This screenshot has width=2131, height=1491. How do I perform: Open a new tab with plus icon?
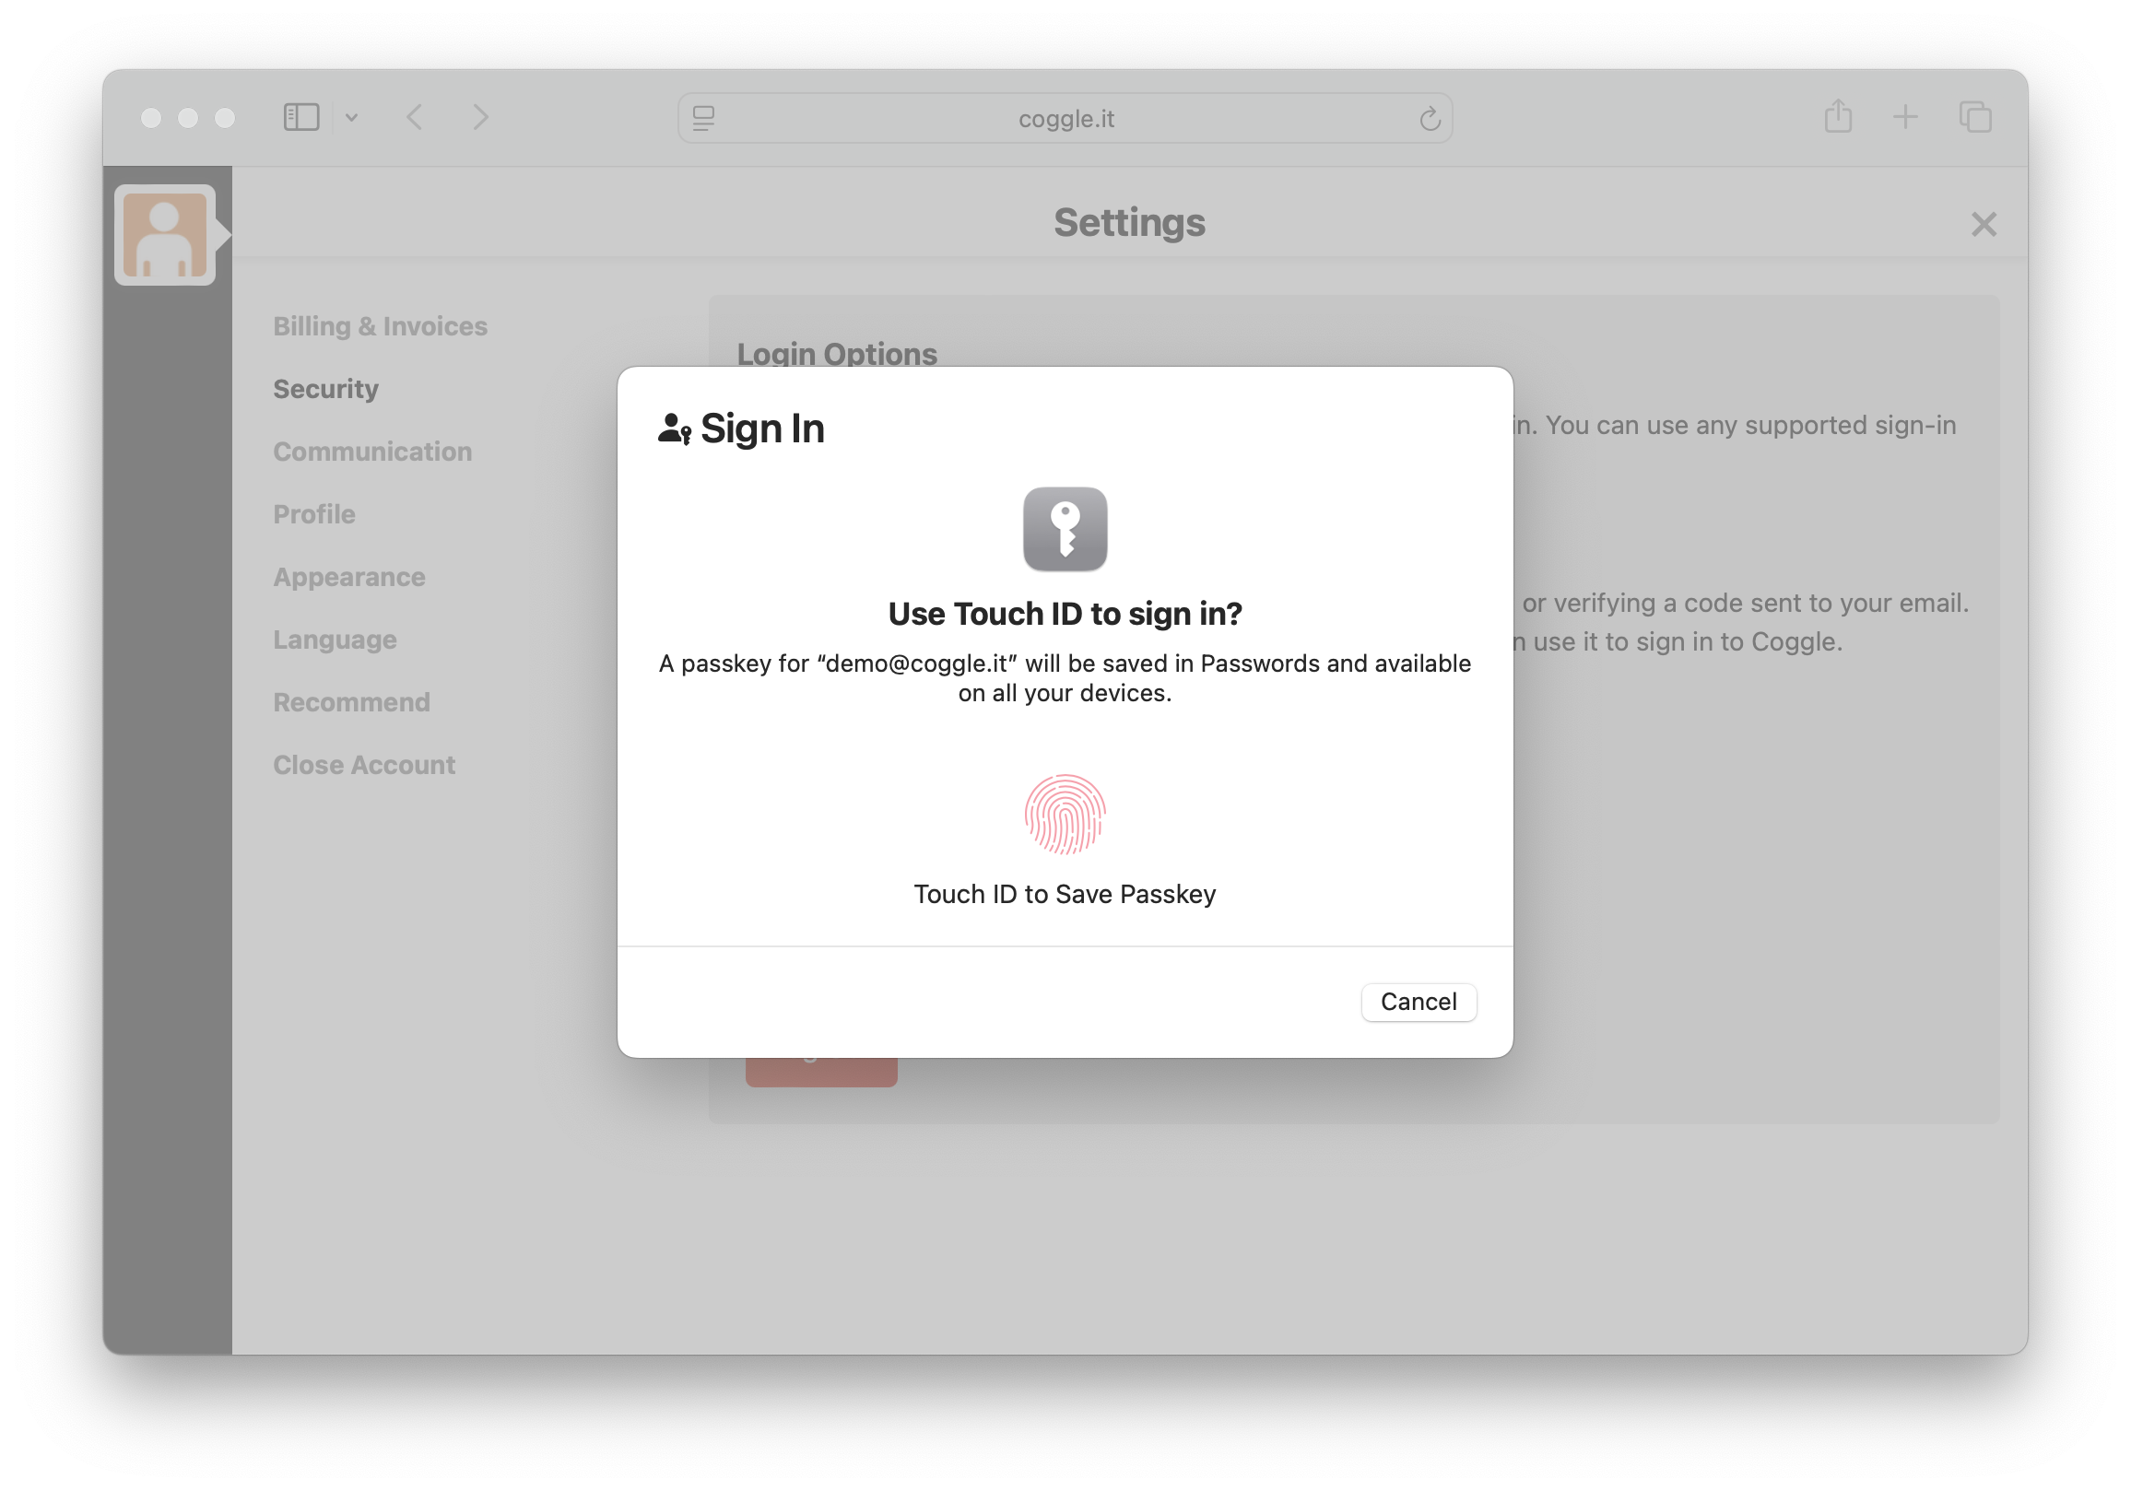tap(1904, 117)
